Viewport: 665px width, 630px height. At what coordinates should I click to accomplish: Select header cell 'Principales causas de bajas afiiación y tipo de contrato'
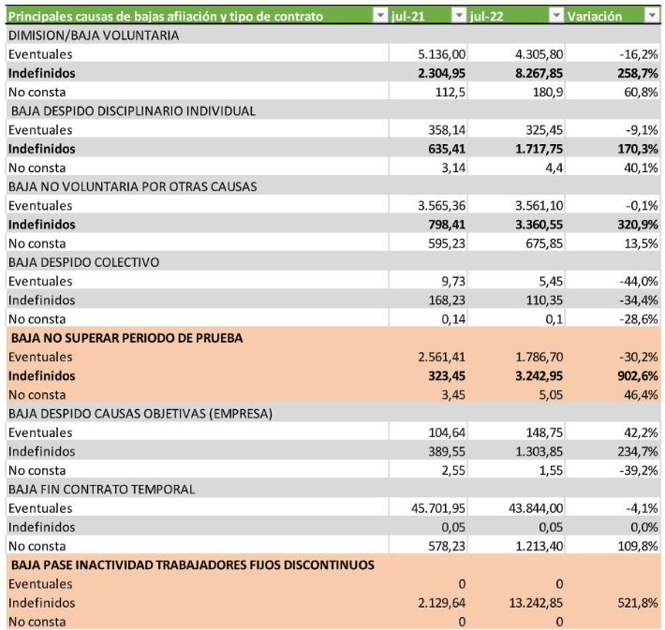(198, 16)
